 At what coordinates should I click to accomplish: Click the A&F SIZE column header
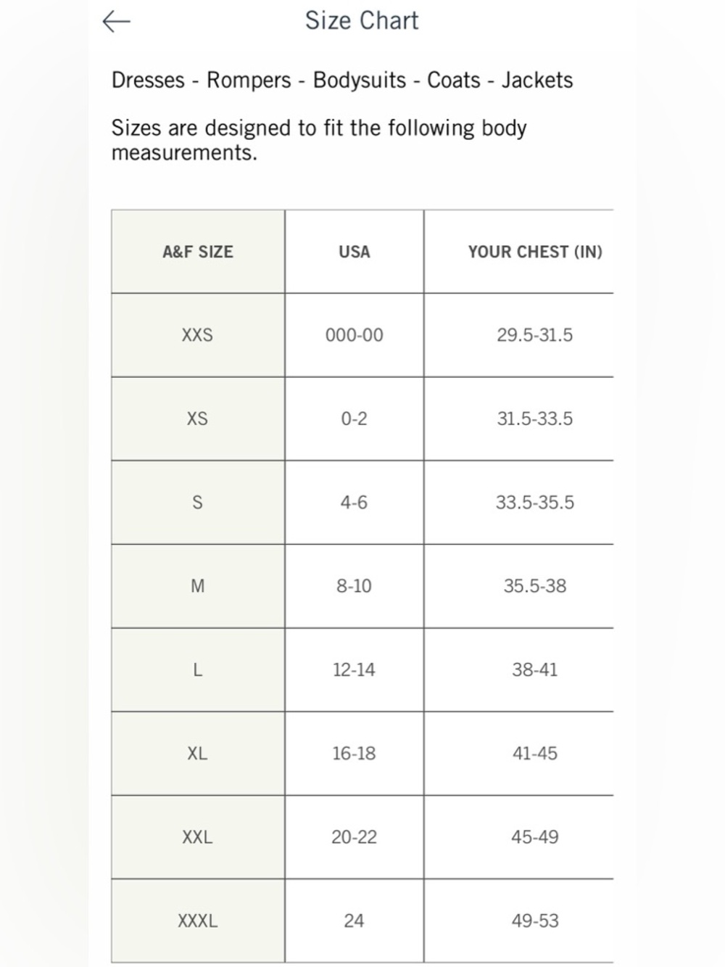198,252
